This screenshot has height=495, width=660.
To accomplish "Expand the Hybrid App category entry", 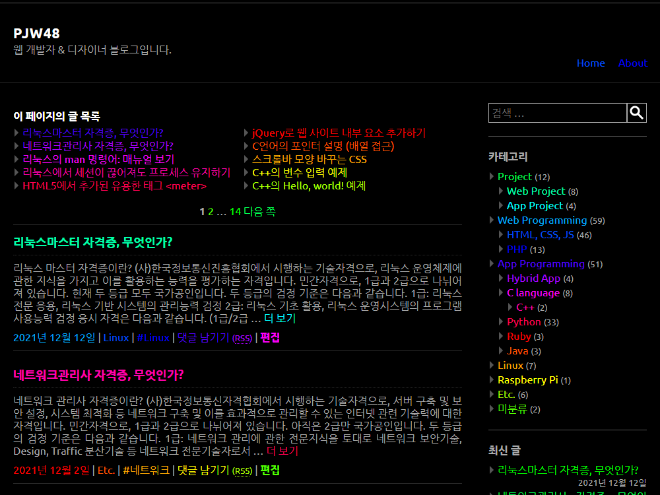I will [x=533, y=278].
